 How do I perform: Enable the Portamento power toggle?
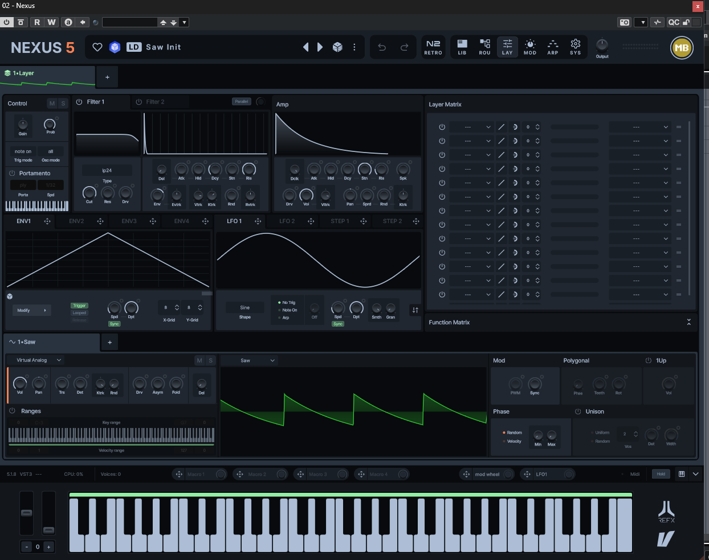[x=12, y=173]
